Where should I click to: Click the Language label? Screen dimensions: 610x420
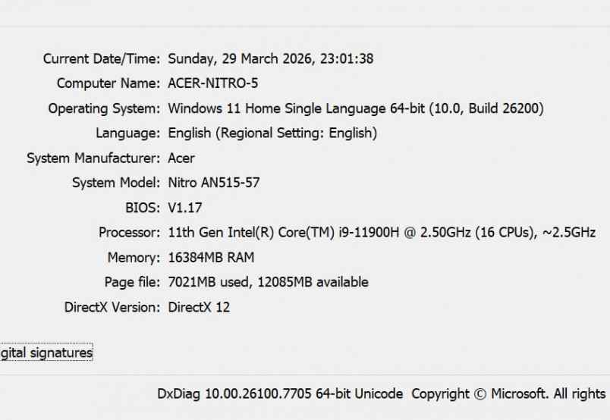click(x=127, y=133)
